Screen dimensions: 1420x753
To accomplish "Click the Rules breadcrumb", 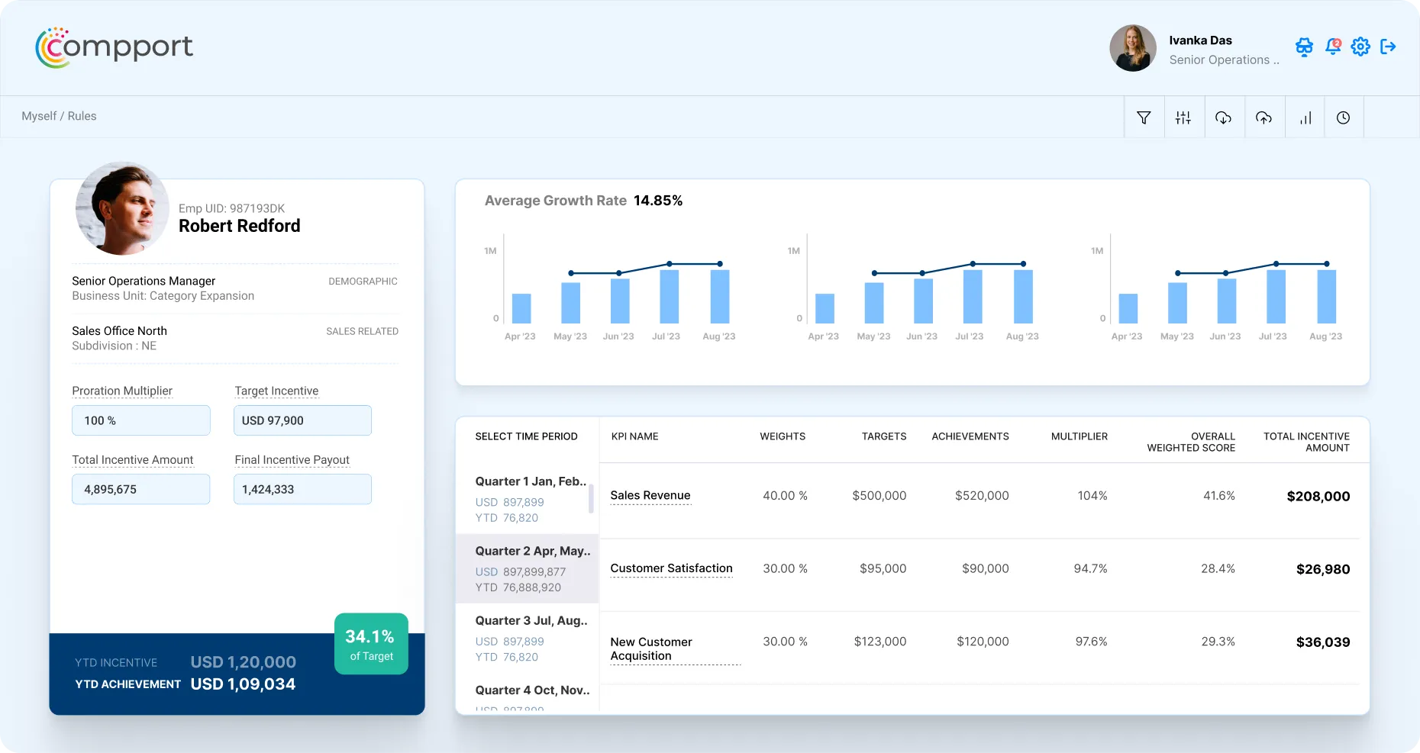I will click(82, 116).
